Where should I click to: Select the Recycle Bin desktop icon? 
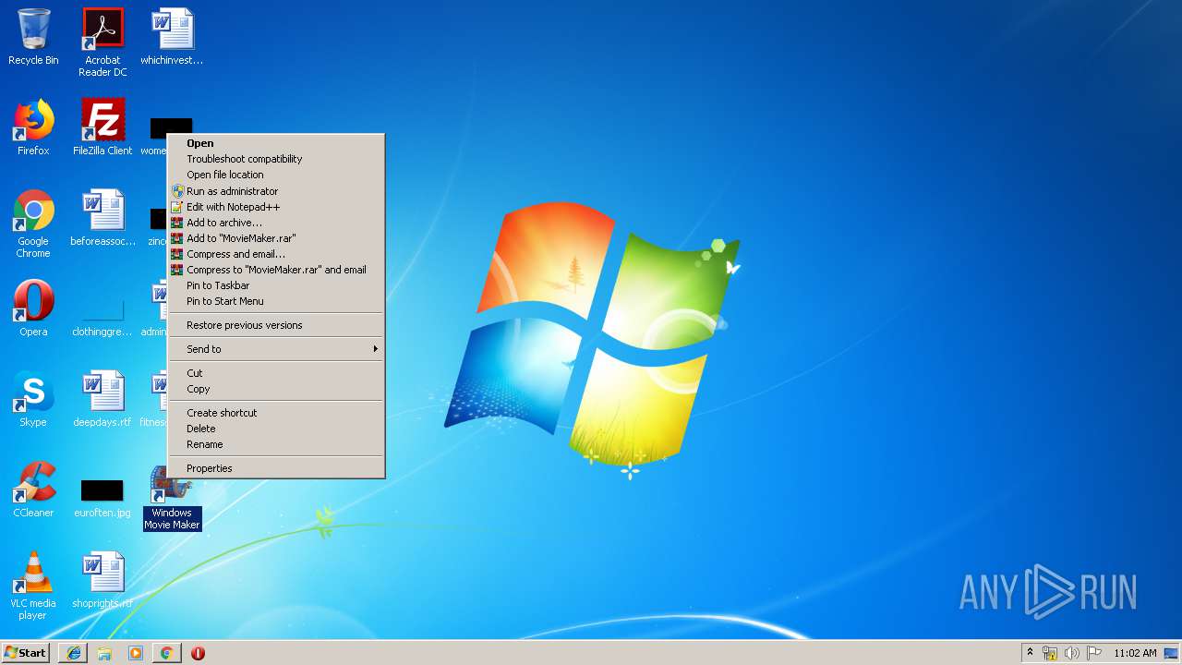(33, 37)
